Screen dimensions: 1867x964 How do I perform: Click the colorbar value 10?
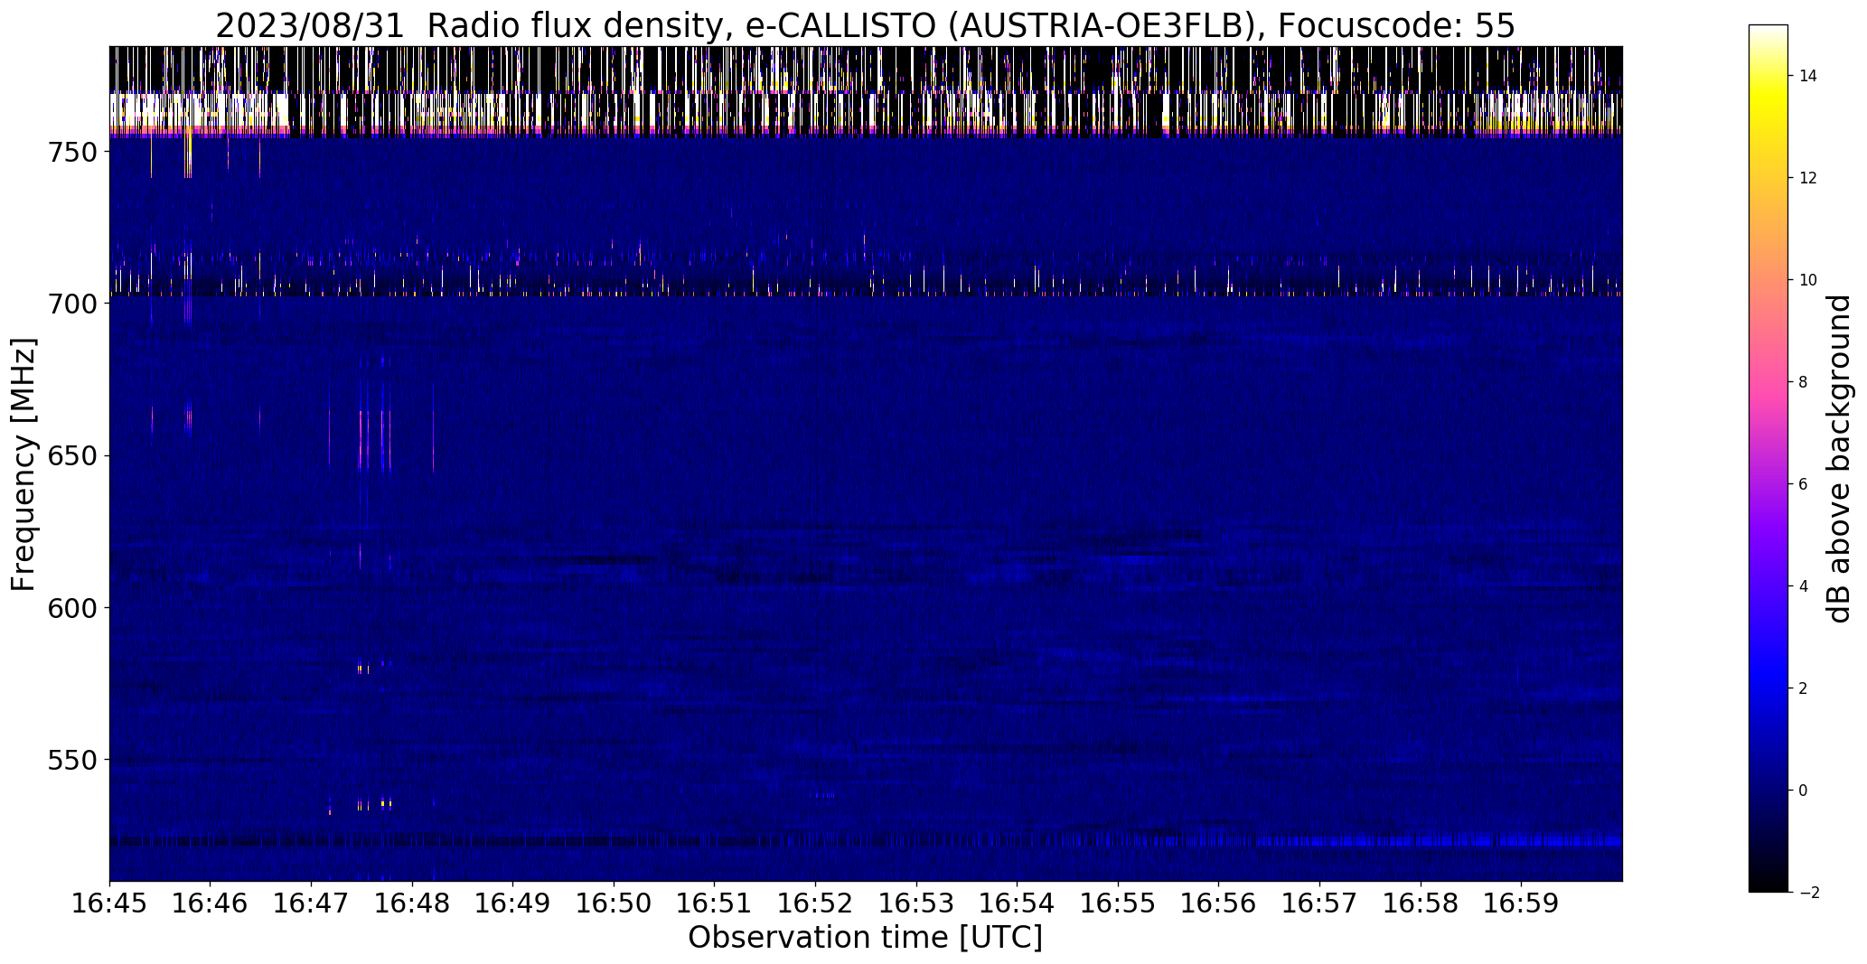[x=1808, y=280]
